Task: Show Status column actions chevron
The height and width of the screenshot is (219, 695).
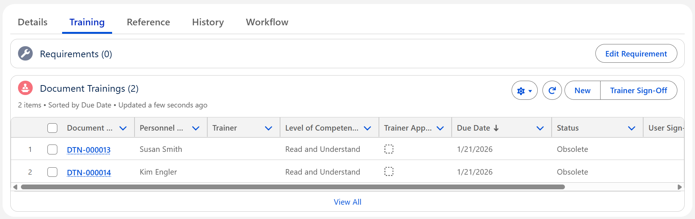Action: [x=631, y=128]
